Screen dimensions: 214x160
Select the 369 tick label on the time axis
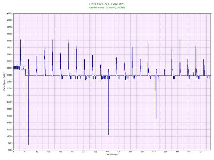pos(107,152)
